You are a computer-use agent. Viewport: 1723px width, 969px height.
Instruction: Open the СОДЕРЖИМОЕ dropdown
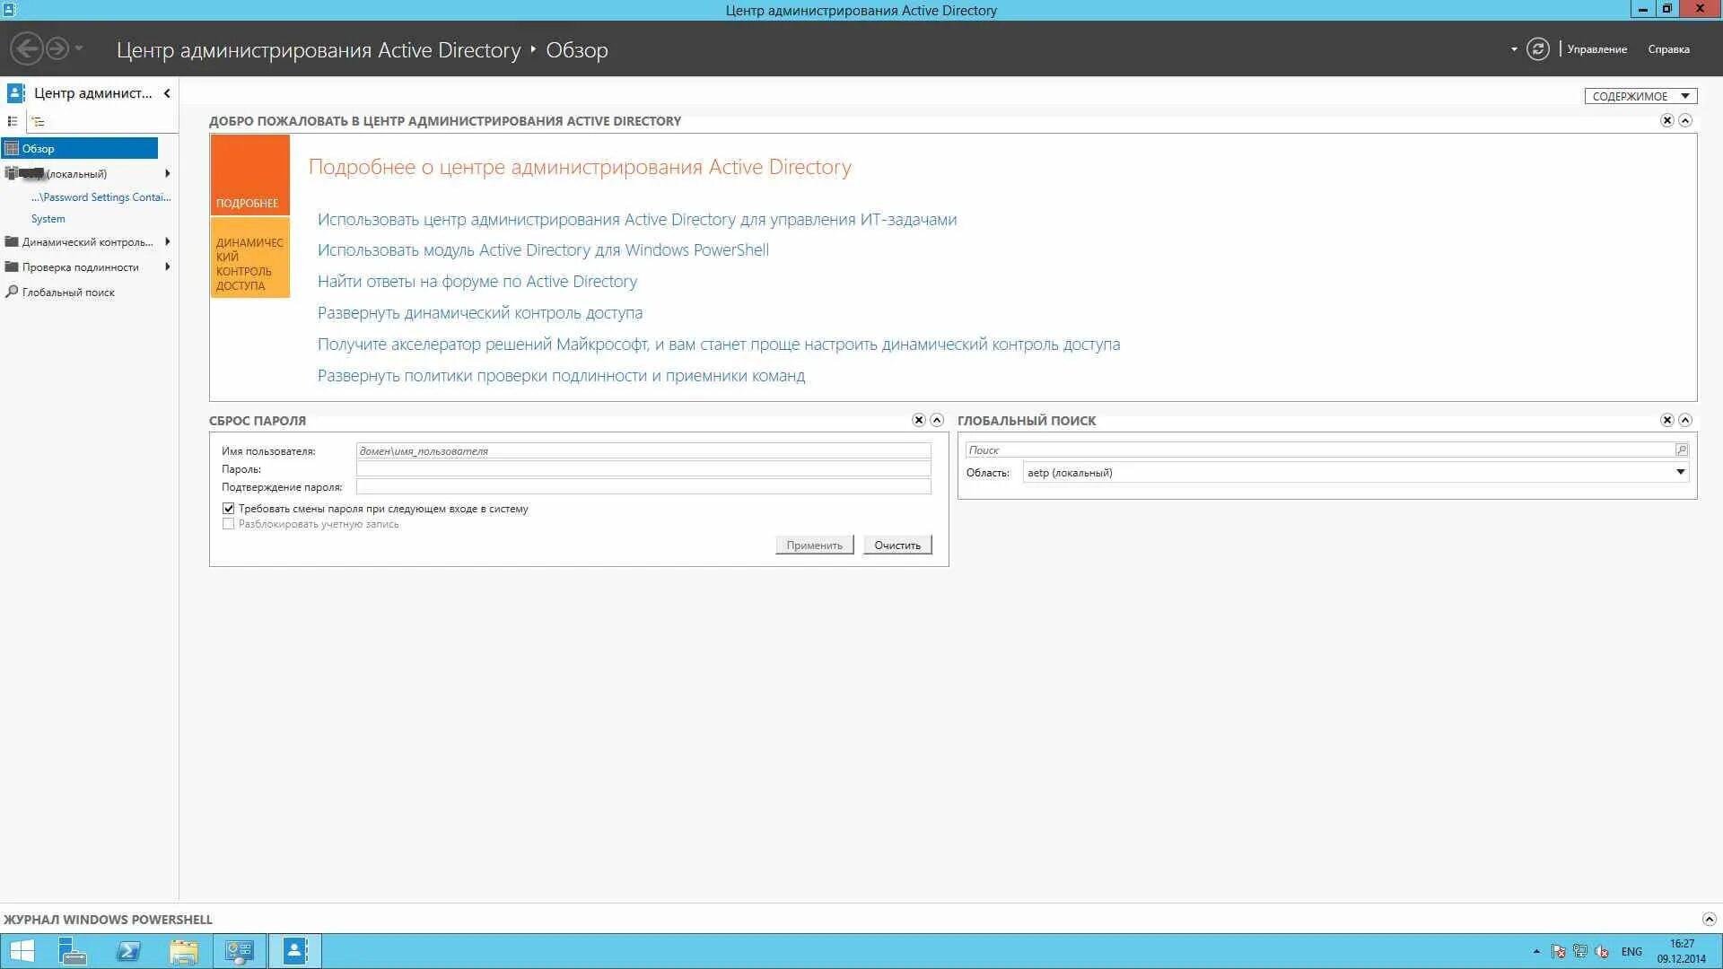pyautogui.click(x=1640, y=95)
